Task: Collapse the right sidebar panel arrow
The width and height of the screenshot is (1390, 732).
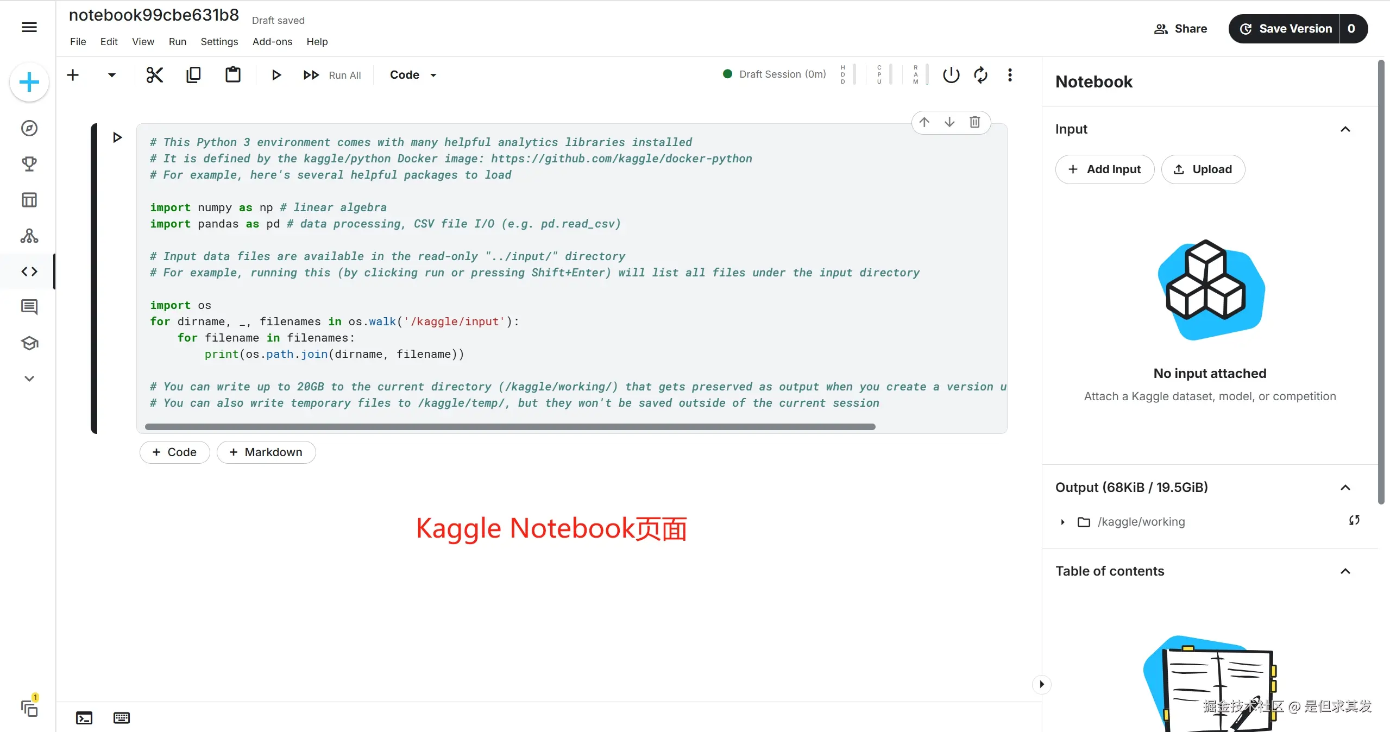Action: [1041, 684]
